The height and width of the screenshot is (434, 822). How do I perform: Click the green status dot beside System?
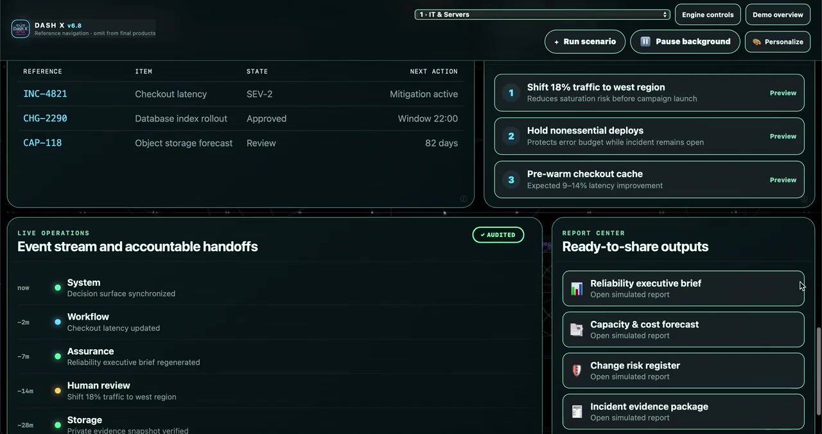58,288
